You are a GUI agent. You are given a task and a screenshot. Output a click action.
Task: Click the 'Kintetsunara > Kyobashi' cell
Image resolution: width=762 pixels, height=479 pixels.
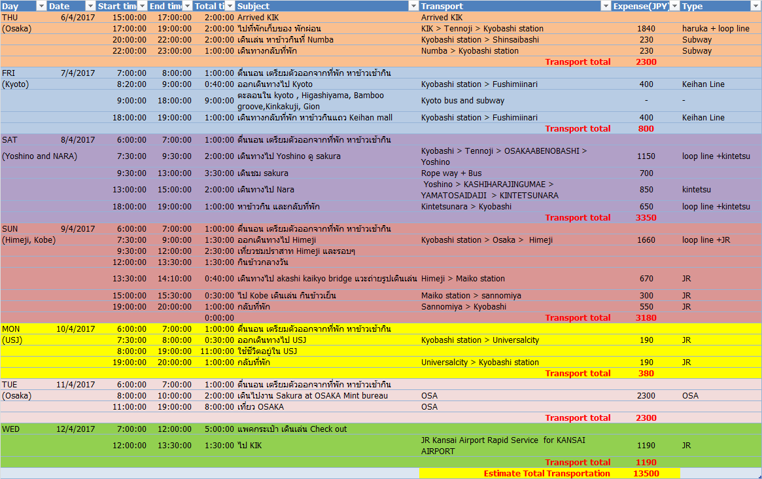[x=466, y=207]
